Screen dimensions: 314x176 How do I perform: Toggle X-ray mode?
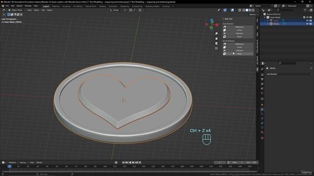pos(240,10)
